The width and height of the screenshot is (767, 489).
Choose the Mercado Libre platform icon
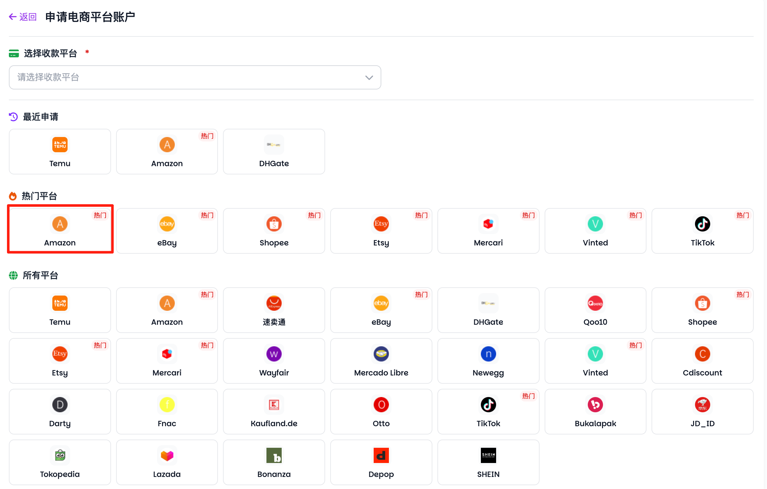click(x=381, y=354)
